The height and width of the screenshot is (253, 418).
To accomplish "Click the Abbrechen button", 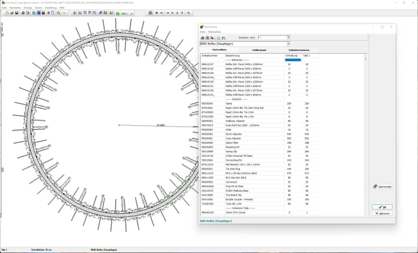I will 384,214.
